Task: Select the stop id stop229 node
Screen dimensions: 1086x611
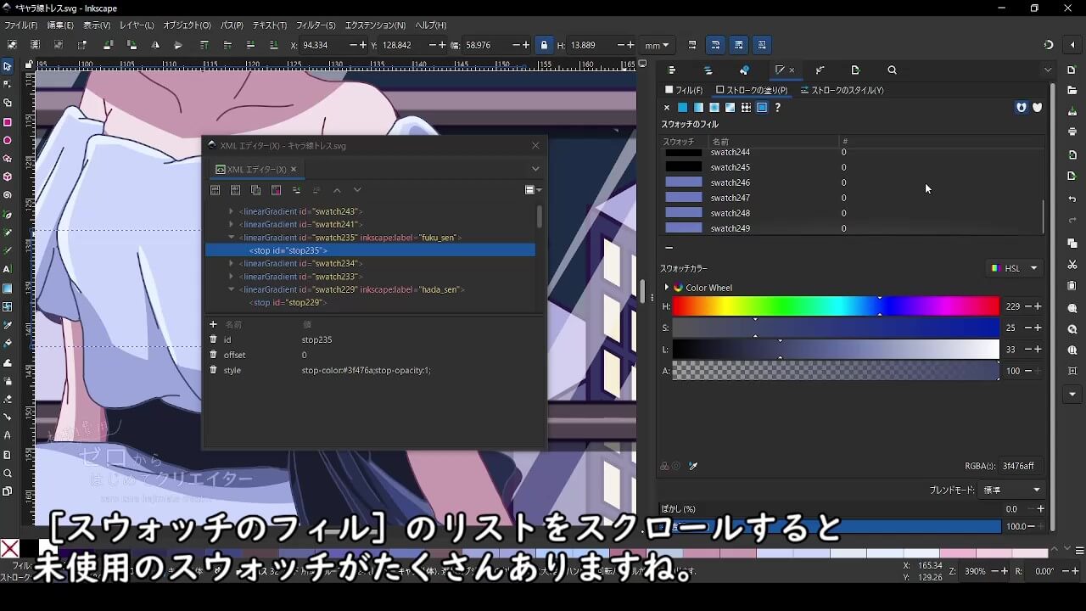Action: point(288,302)
